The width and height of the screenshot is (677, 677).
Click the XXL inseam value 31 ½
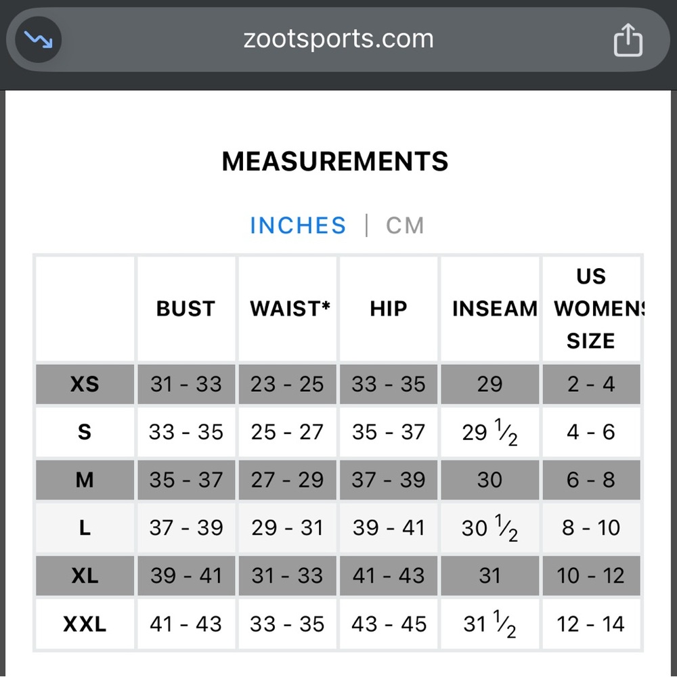pos(489,624)
